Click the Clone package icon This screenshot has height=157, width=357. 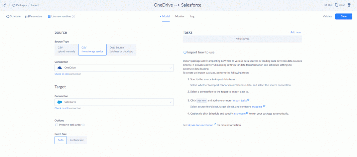(x=336, y=5)
